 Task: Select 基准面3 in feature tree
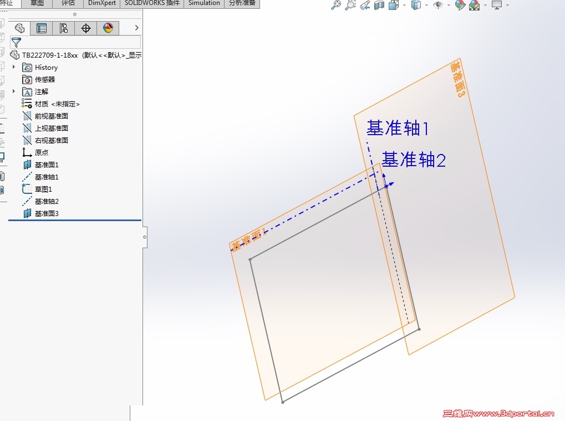[x=47, y=214]
